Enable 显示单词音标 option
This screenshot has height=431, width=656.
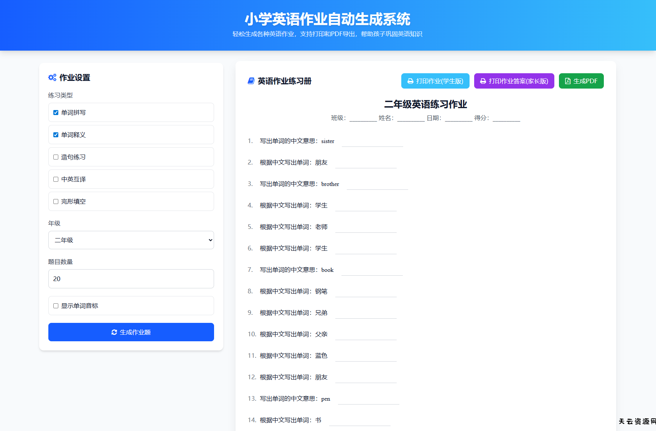(55, 306)
